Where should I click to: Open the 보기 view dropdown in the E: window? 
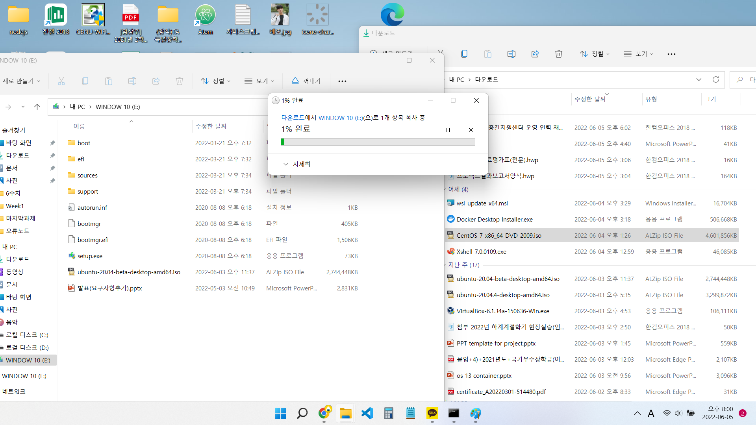259,81
